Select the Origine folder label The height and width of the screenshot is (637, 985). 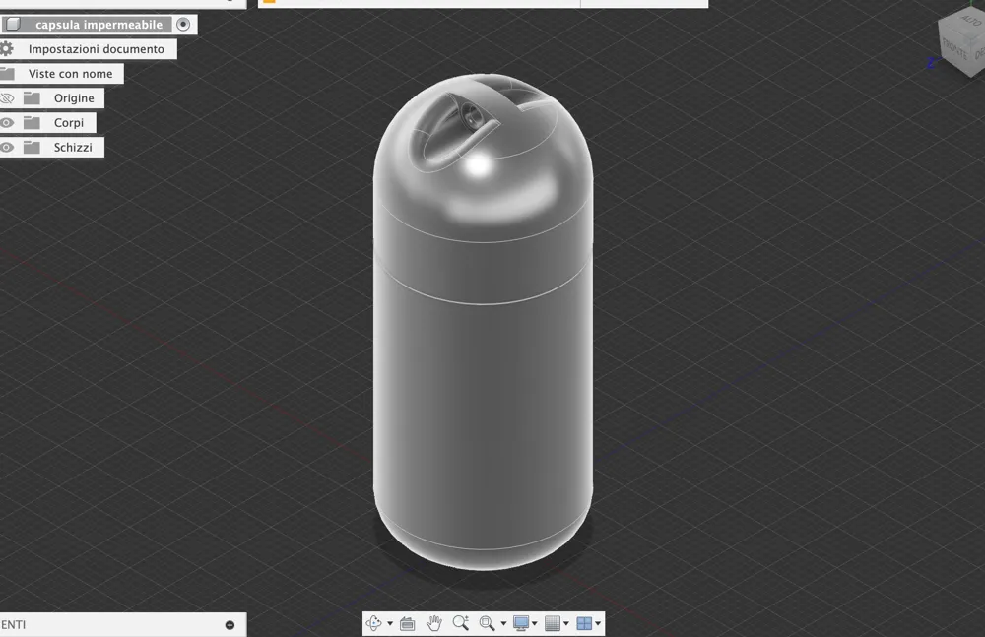pyautogui.click(x=74, y=98)
